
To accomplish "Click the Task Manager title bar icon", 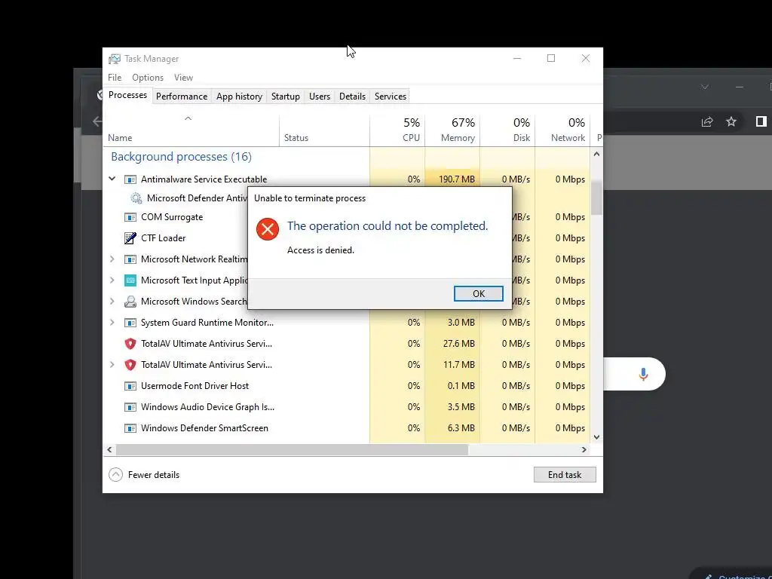I will point(115,59).
